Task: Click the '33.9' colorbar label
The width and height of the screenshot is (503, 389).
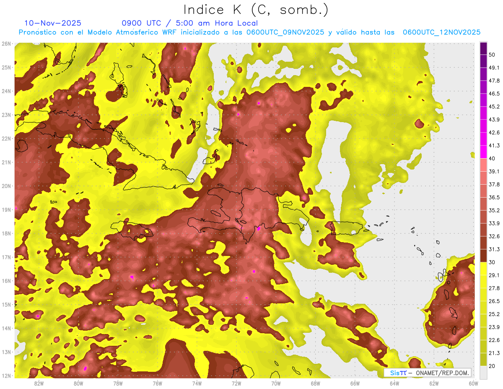Action: click(494, 223)
